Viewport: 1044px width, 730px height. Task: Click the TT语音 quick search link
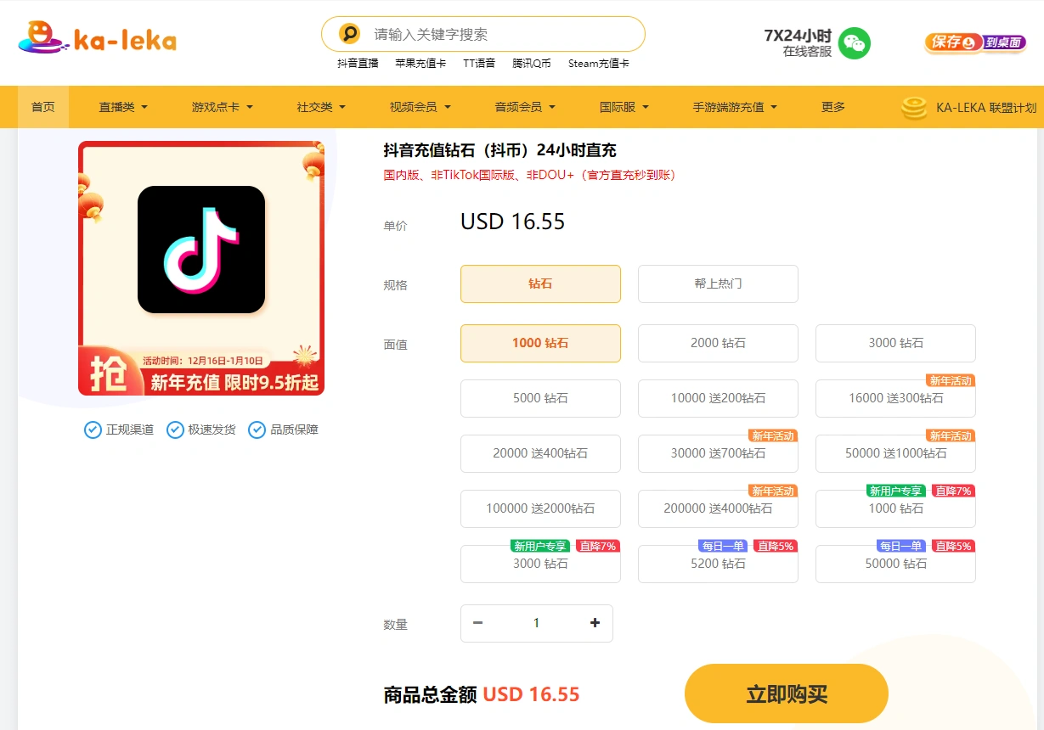[x=479, y=63]
